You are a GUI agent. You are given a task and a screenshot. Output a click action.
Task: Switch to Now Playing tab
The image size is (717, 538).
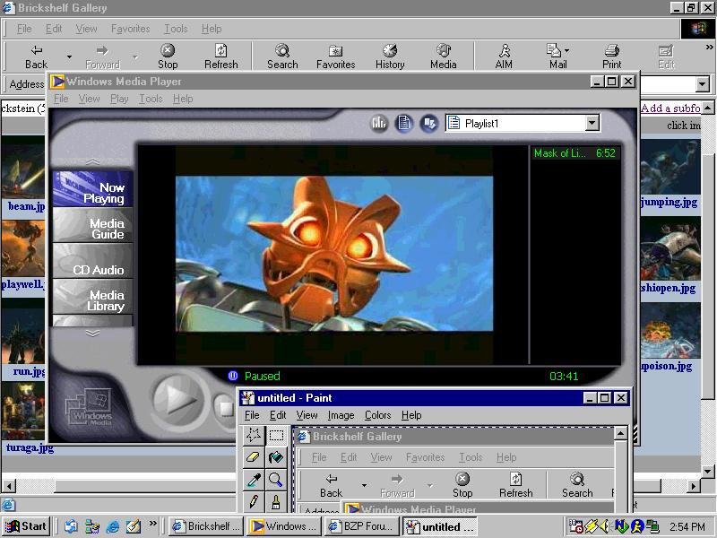[93, 189]
